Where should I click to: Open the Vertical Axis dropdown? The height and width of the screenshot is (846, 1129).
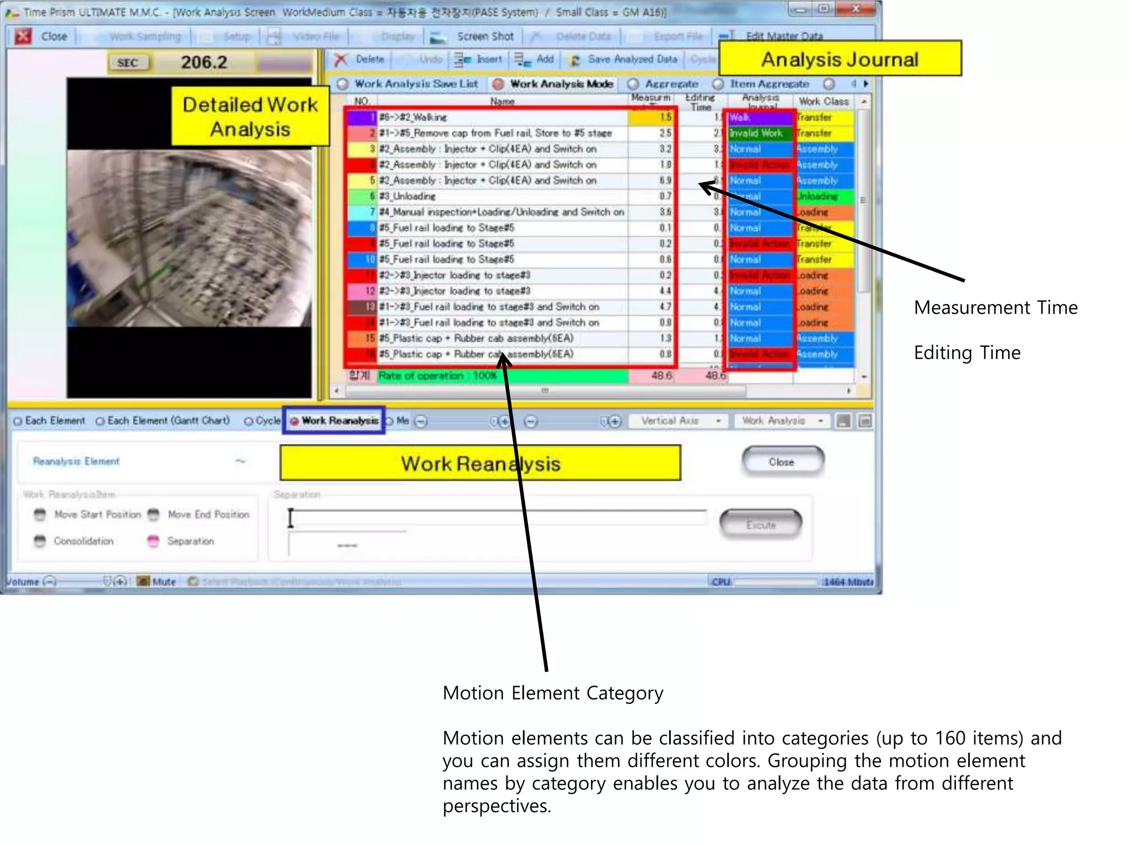[x=718, y=421]
